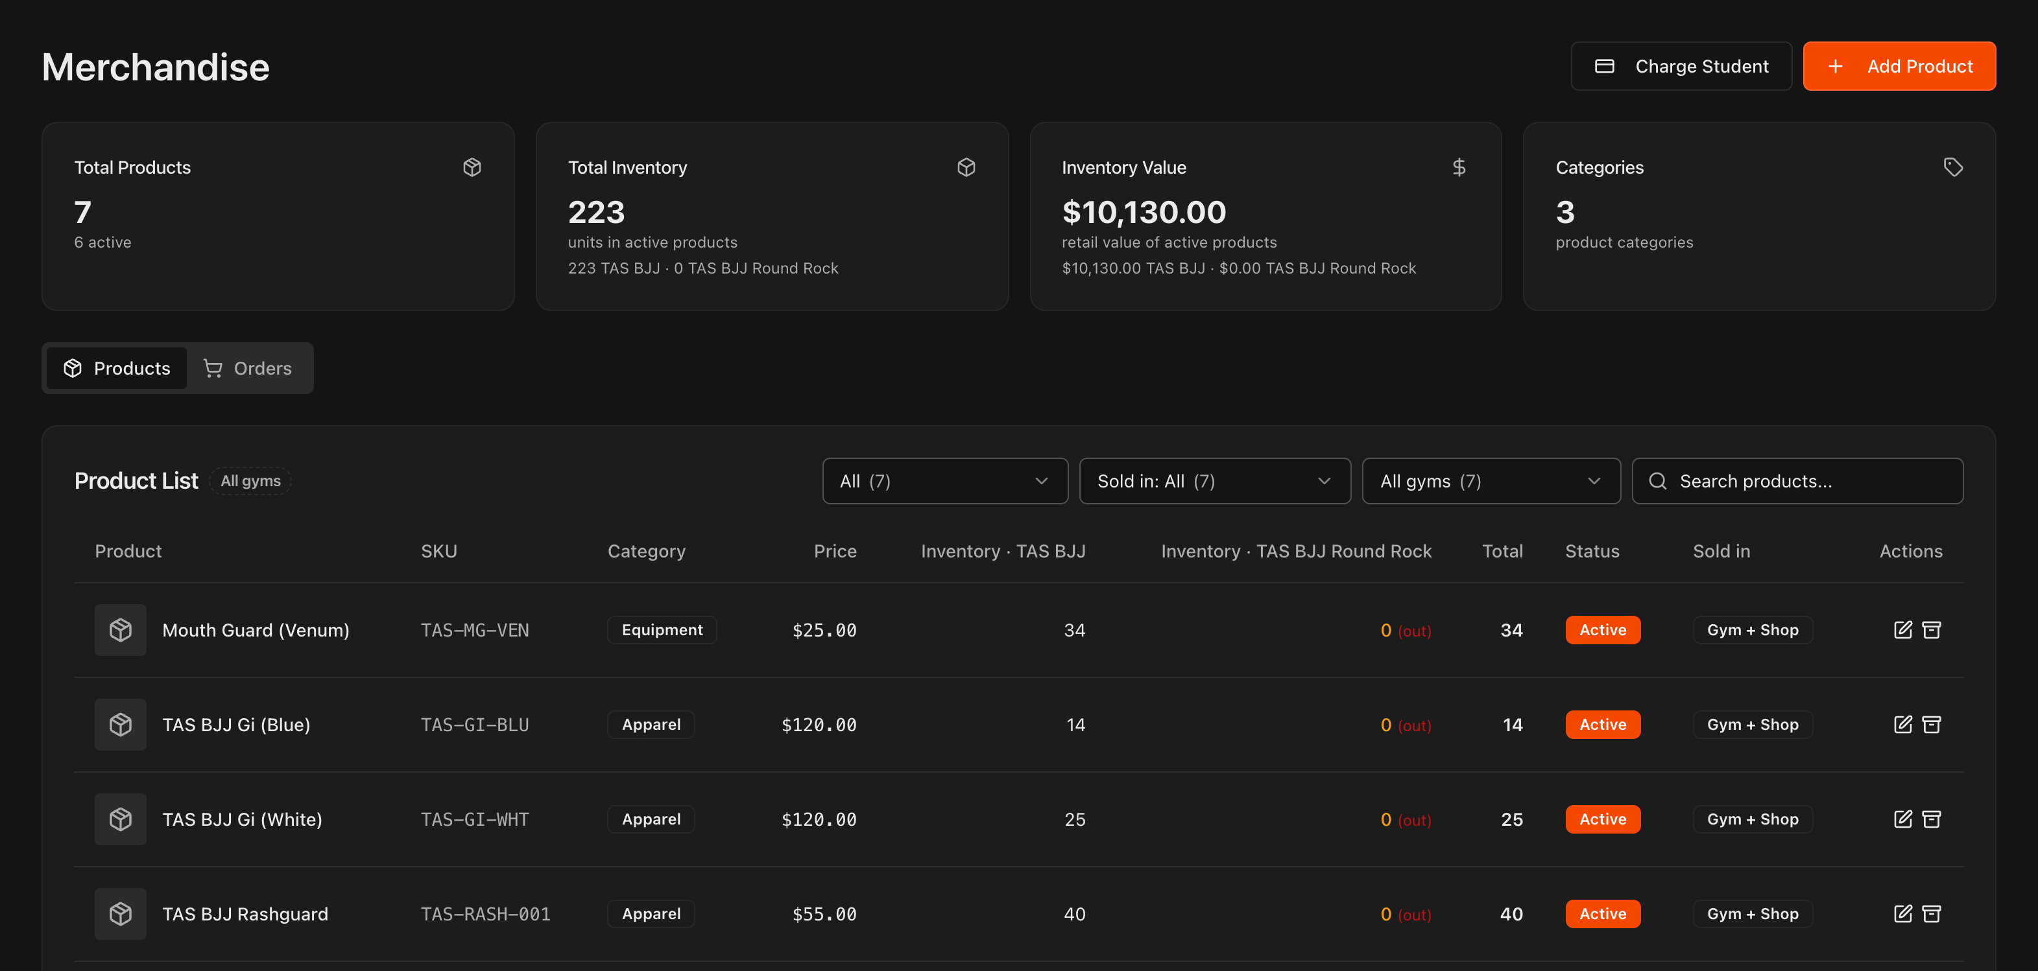Click the Charge Student button
The width and height of the screenshot is (2038, 971).
tap(1681, 65)
